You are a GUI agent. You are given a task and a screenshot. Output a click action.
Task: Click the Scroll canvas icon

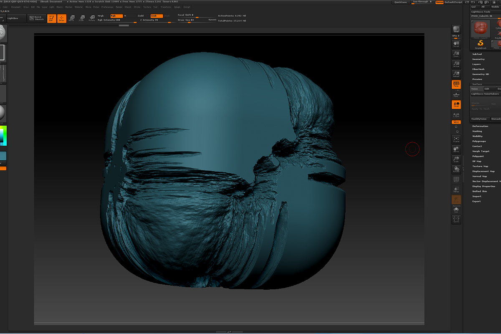(x=456, y=43)
